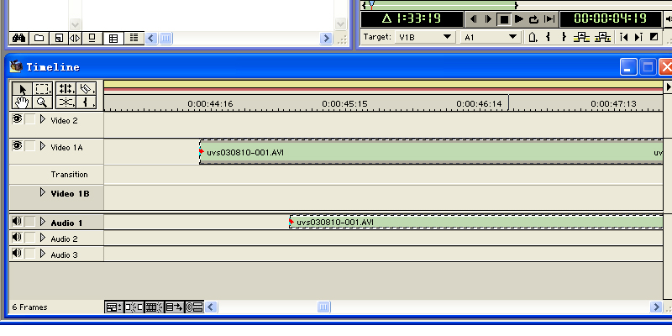Open Track Options dialog icon
The width and height of the screenshot is (672, 336).
pos(114,307)
